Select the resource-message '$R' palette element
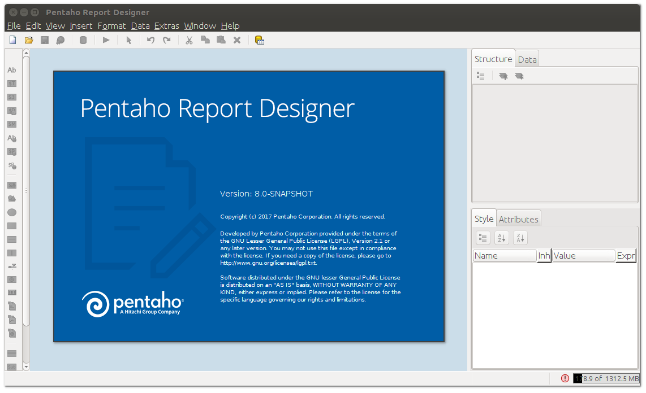Image resolution: width=646 pixels, height=393 pixels. point(12,165)
